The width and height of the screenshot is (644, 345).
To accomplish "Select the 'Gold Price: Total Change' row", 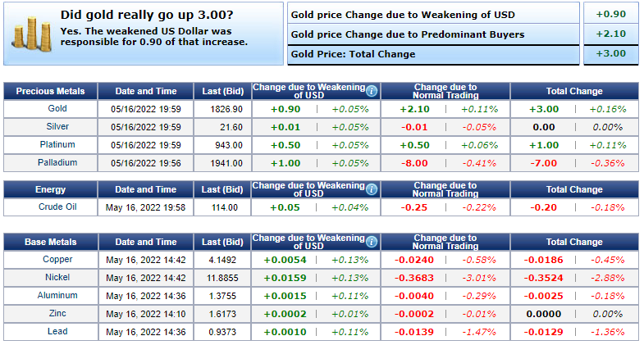I will 353,54.
